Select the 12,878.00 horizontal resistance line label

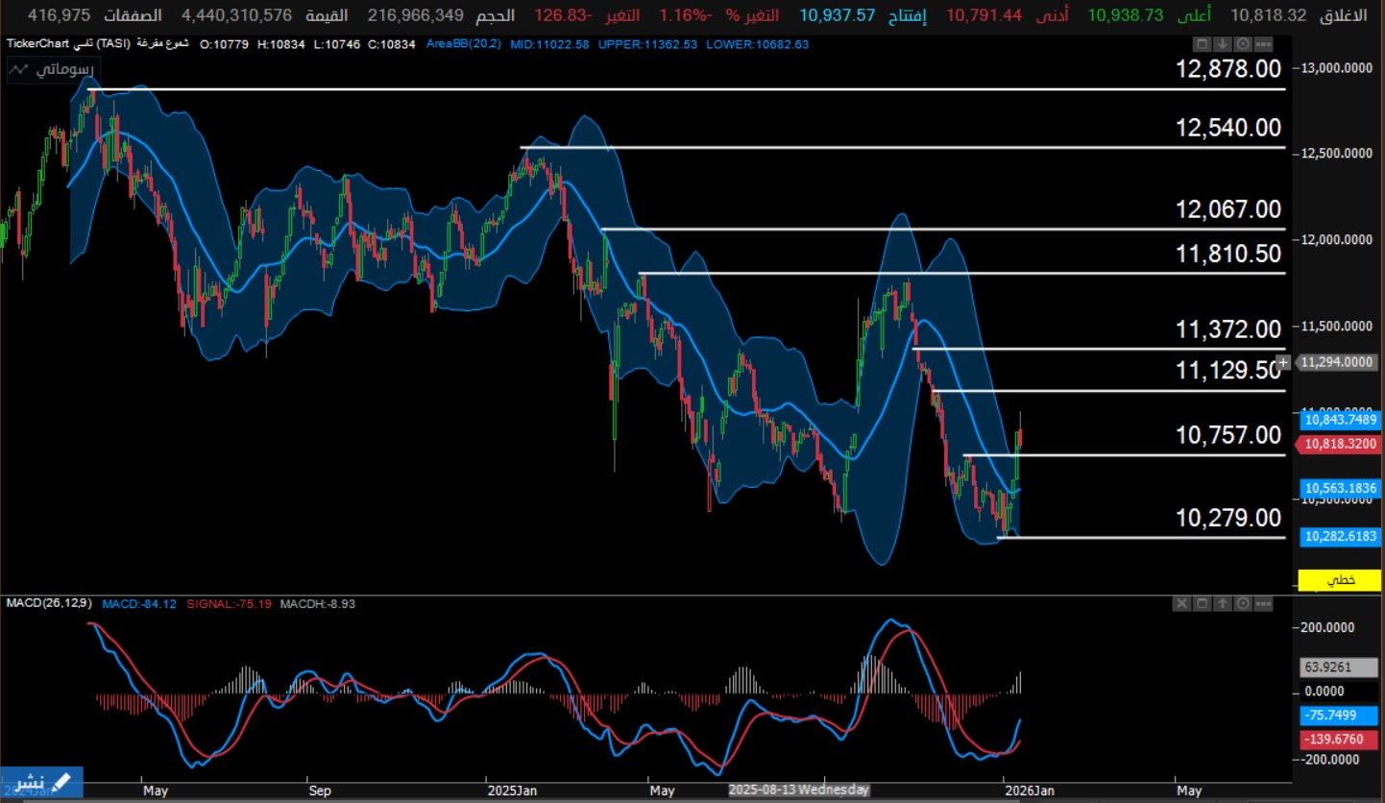[1228, 69]
